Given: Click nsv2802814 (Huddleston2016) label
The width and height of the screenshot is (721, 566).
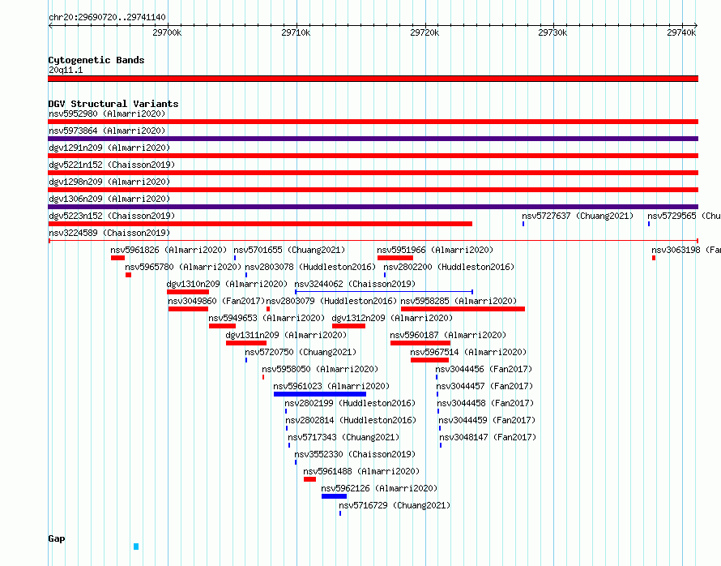Looking at the screenshot, I should click(351, 420).
